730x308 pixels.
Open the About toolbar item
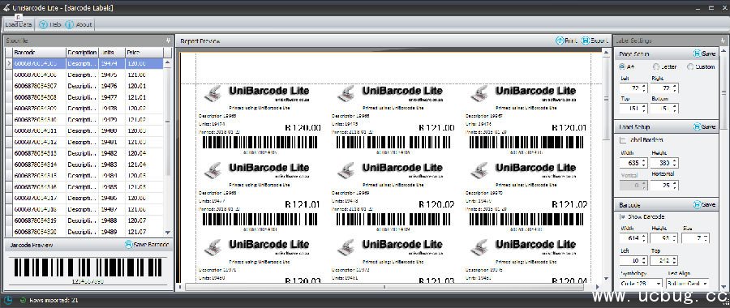coord(79,24)
